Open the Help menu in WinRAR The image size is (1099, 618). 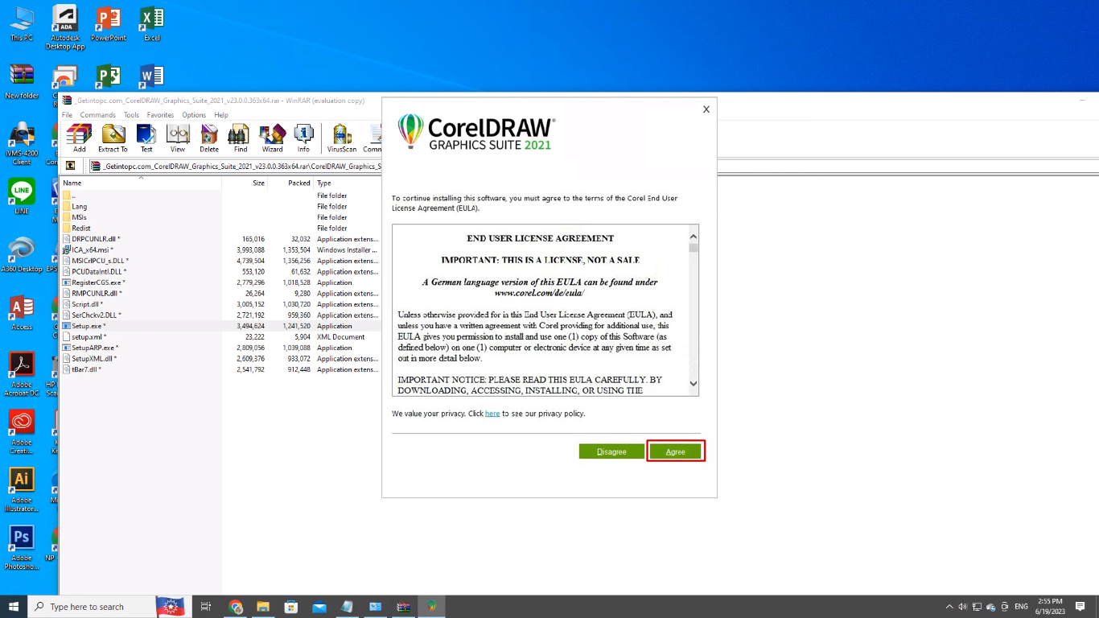click(x=221, y=115)
